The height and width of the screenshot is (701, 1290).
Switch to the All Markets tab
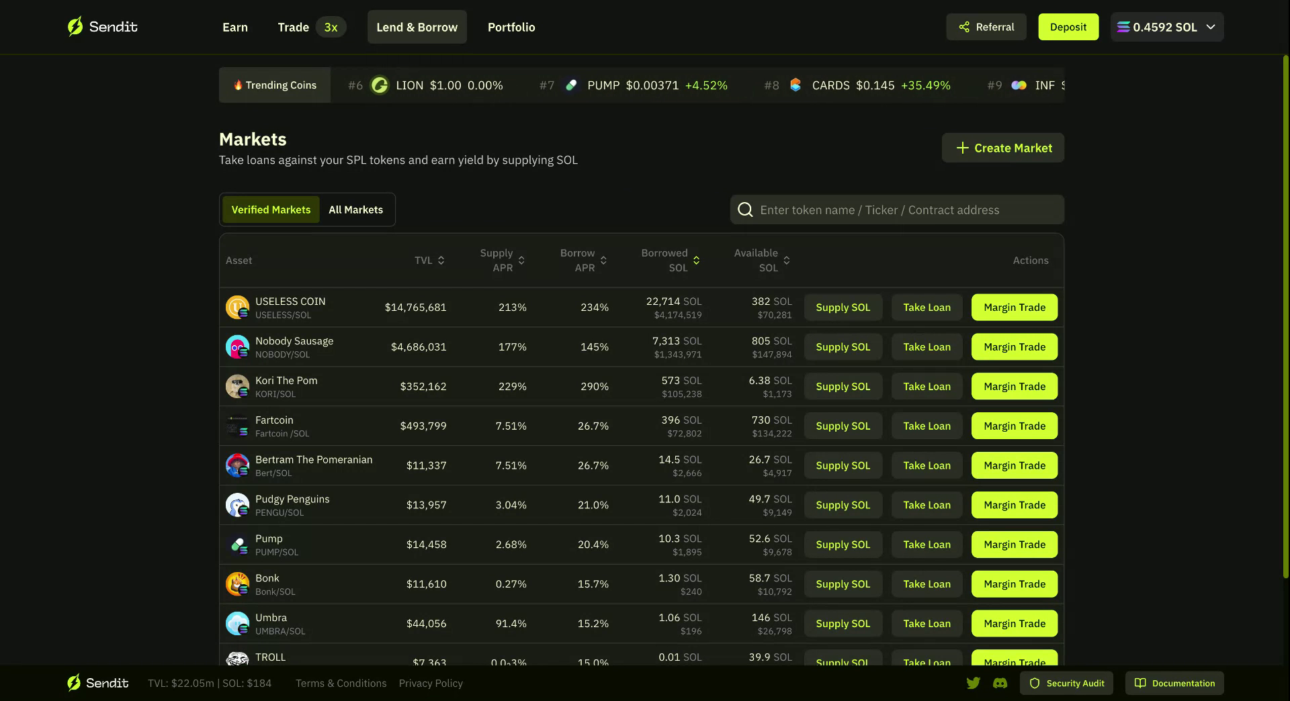[x=356, y=209]
